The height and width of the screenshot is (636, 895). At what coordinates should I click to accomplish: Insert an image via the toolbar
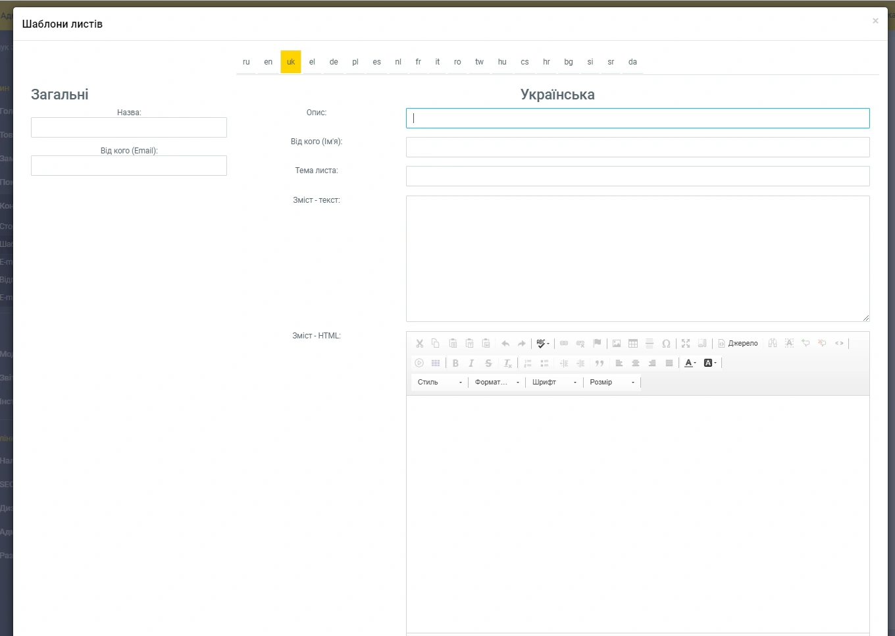click(x=617, y=344)
